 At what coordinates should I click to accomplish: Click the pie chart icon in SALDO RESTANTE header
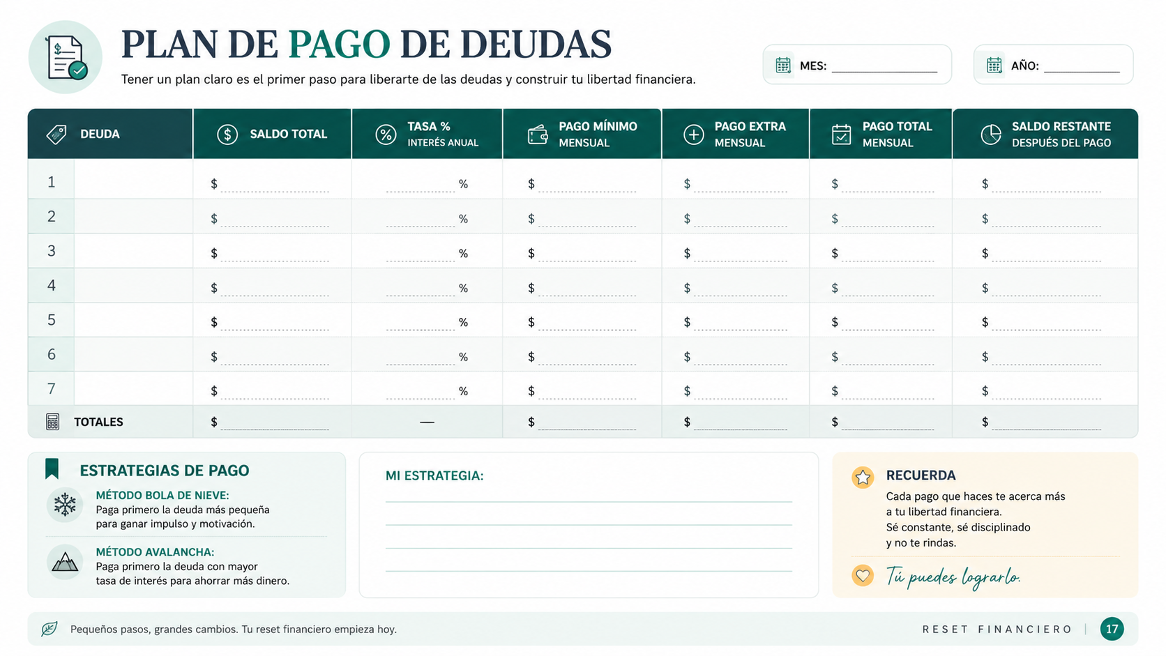click(x=991, y=134)
